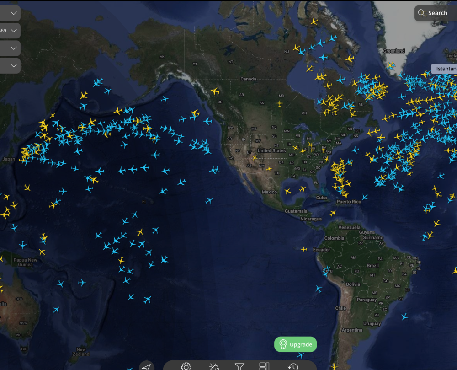Open the panel layout widgets icon
457x370 pixels.
click(x=264, y=366)
